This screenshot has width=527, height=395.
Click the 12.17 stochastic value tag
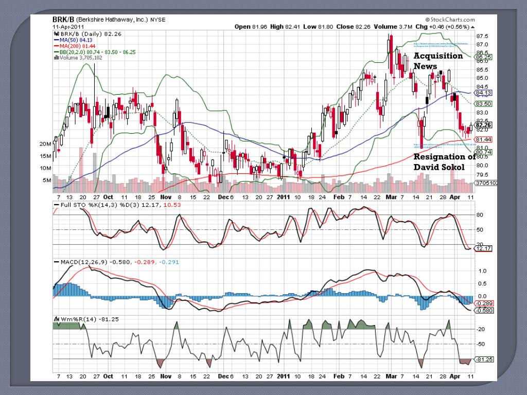[x=483, y=248]
